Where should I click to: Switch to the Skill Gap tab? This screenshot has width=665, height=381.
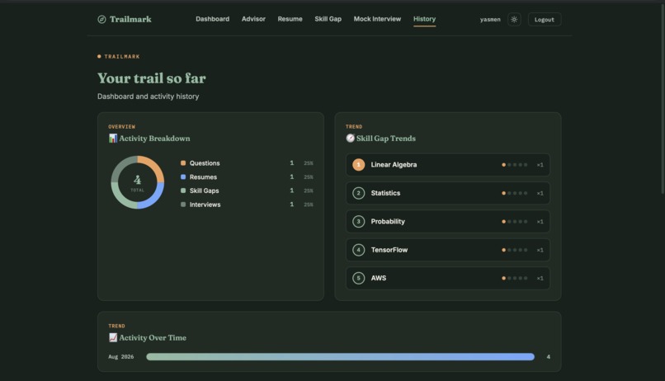tap(328, 19)
